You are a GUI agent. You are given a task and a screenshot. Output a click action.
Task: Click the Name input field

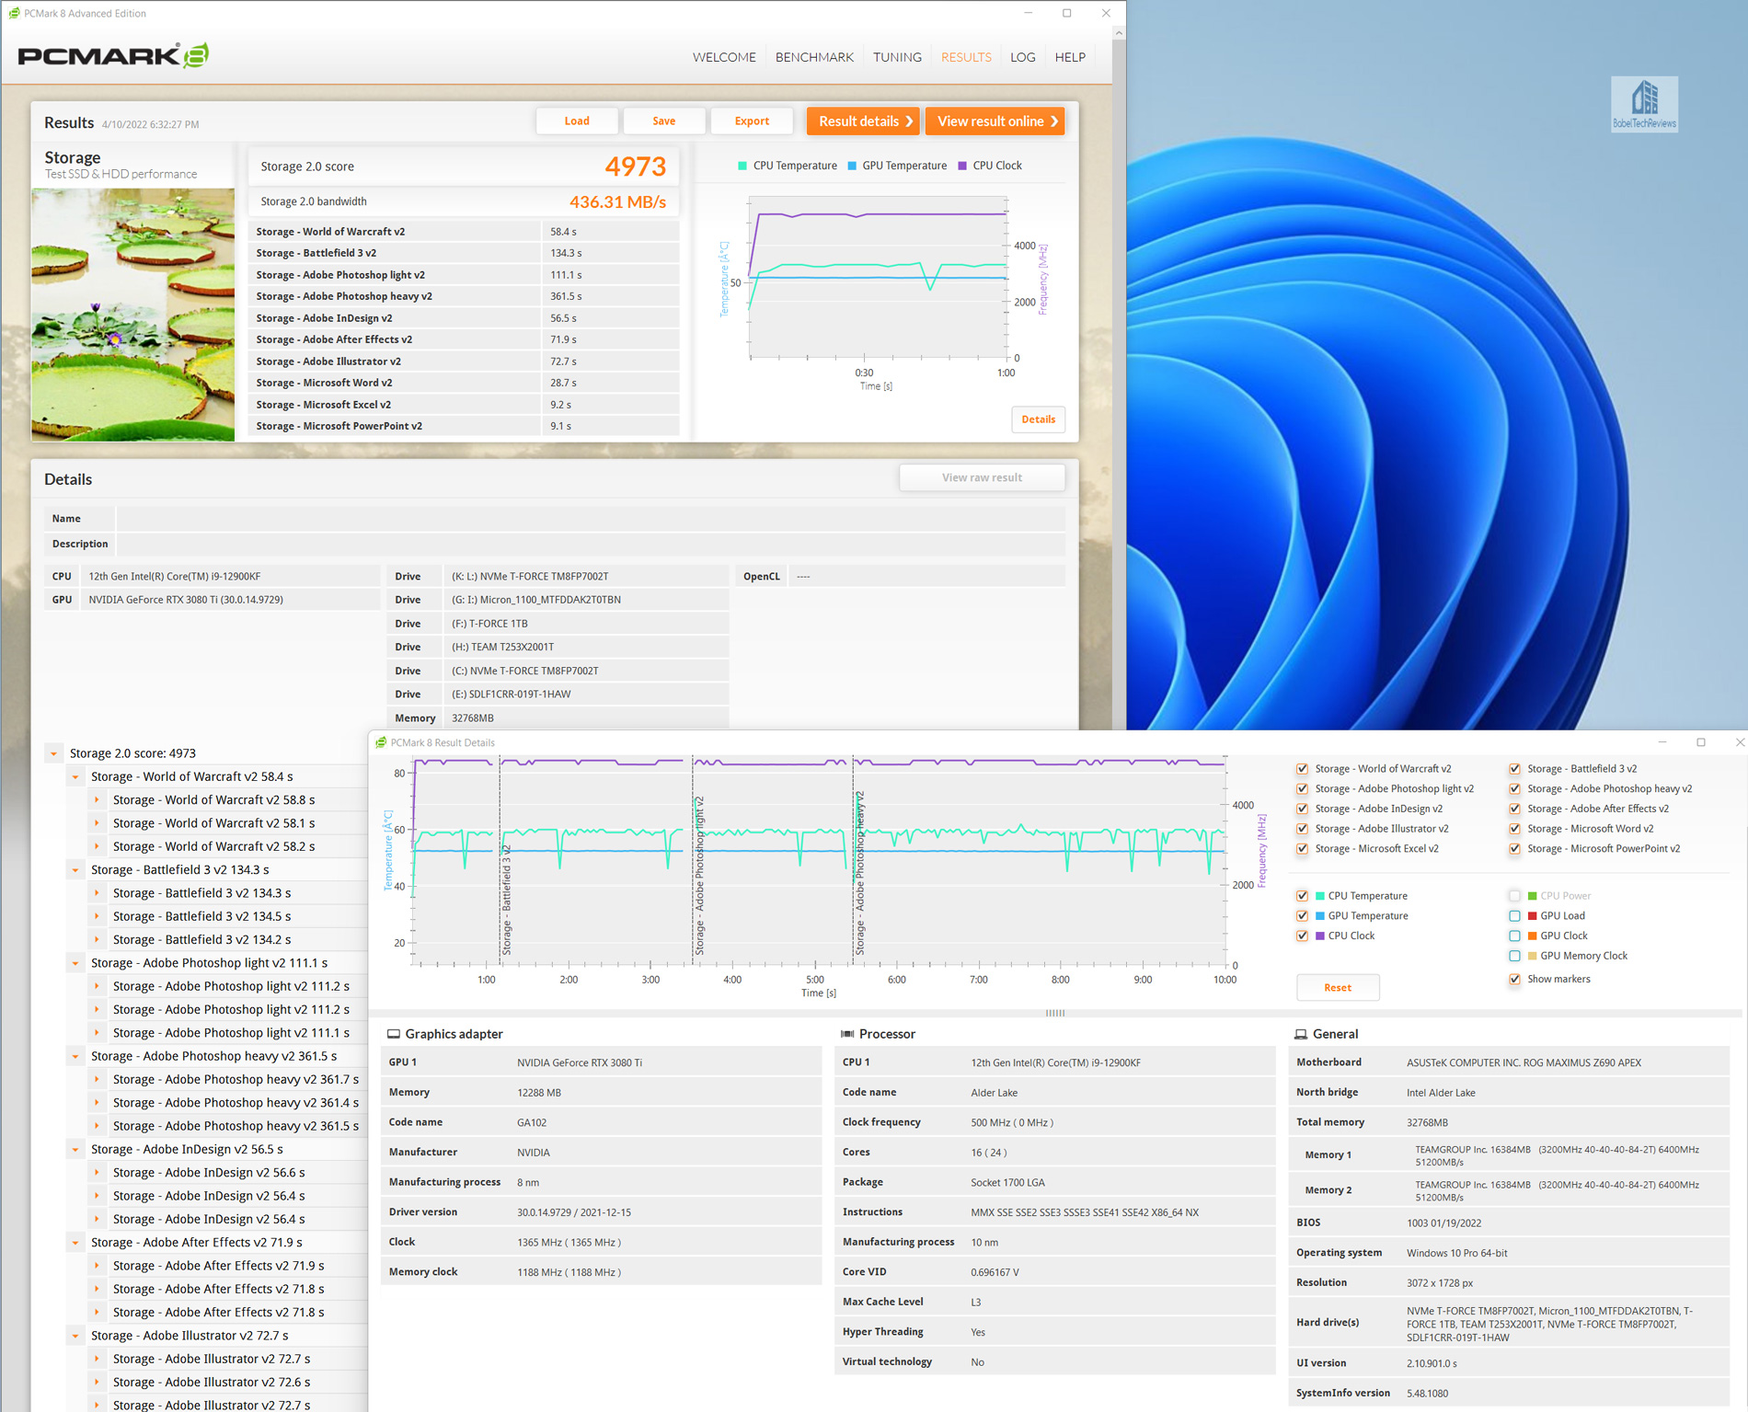[x=591, y=519]
